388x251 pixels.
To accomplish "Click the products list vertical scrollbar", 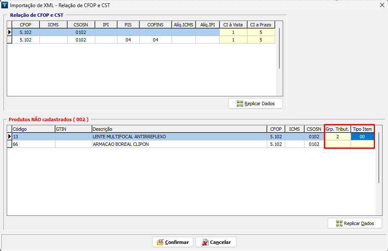I will 379,158.
